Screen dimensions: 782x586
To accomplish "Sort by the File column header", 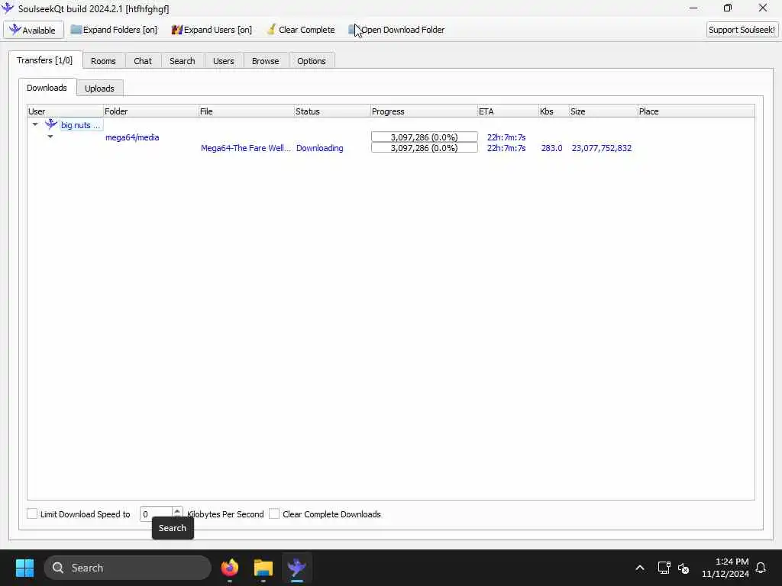I will (x=247, y=111).
